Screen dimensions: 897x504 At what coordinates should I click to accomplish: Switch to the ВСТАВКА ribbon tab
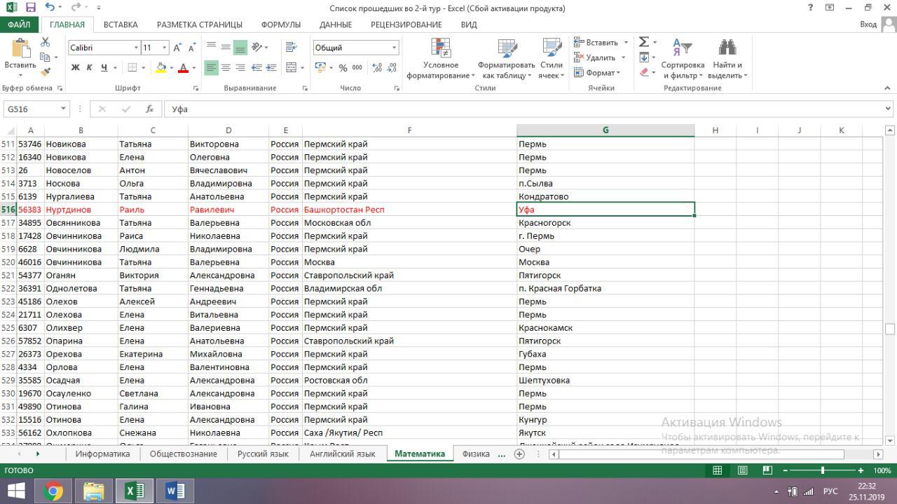point(121,25)
